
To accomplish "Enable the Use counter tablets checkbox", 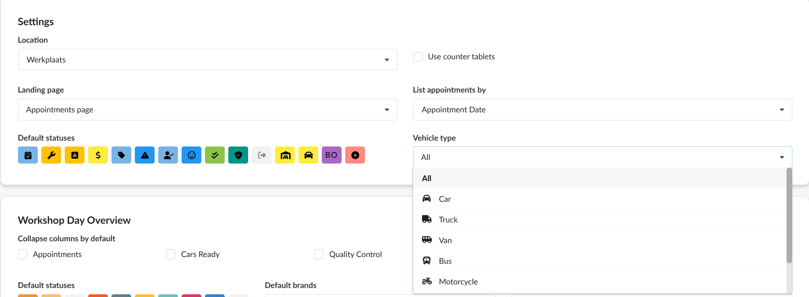I will (418, 57).
